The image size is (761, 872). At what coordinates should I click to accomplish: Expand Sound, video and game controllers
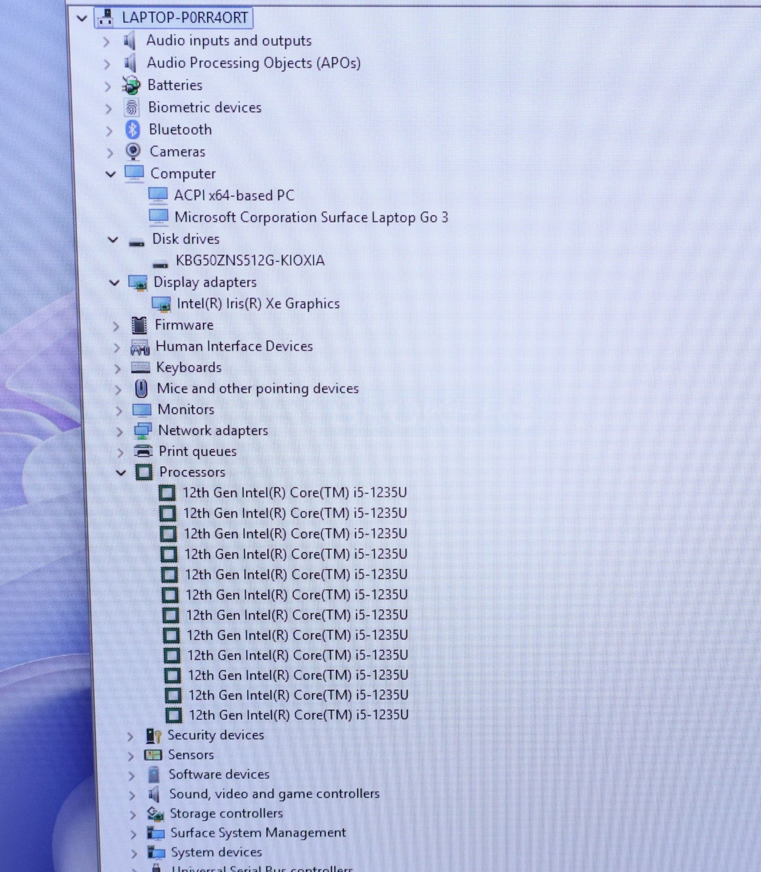[x=132, y=795]
